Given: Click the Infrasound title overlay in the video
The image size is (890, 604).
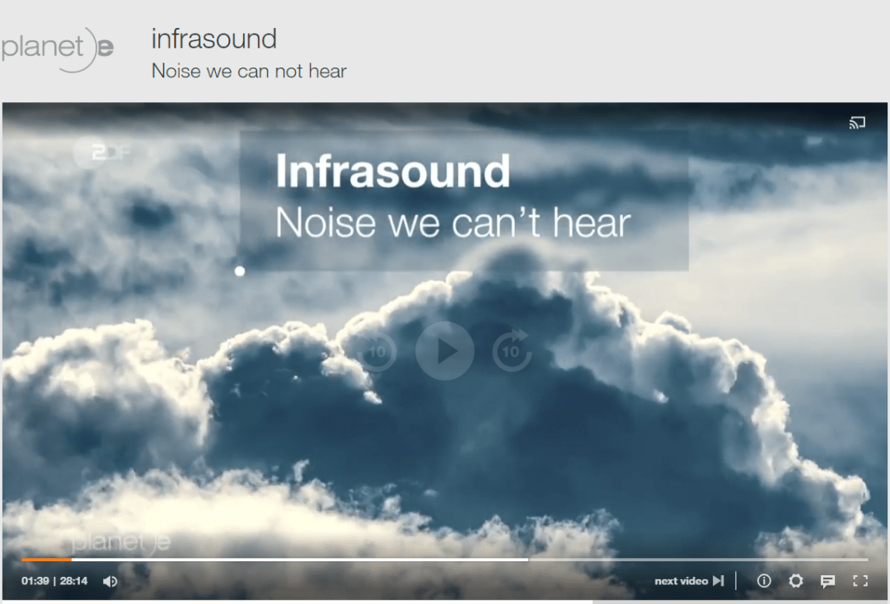Looking at the screenshot, I should (393, 171).
